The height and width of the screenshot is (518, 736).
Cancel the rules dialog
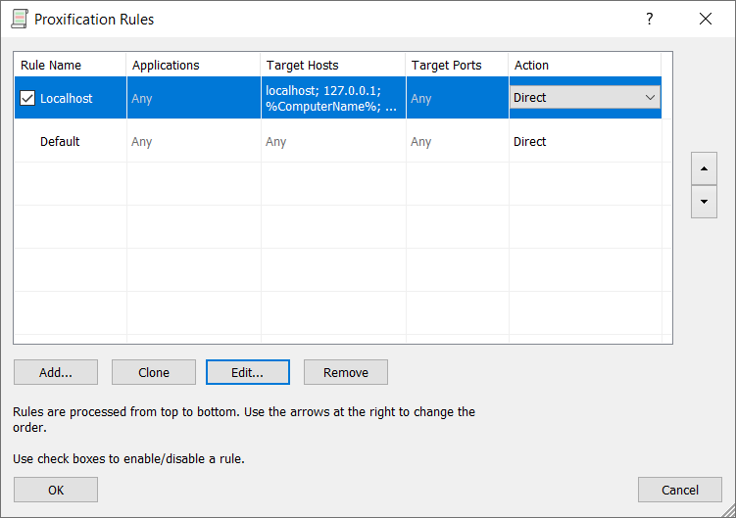coord(680,490)
